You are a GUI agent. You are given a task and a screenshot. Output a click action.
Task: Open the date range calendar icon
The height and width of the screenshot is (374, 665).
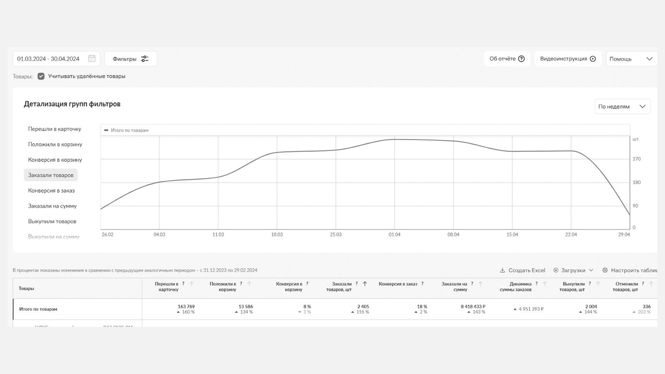92,59
